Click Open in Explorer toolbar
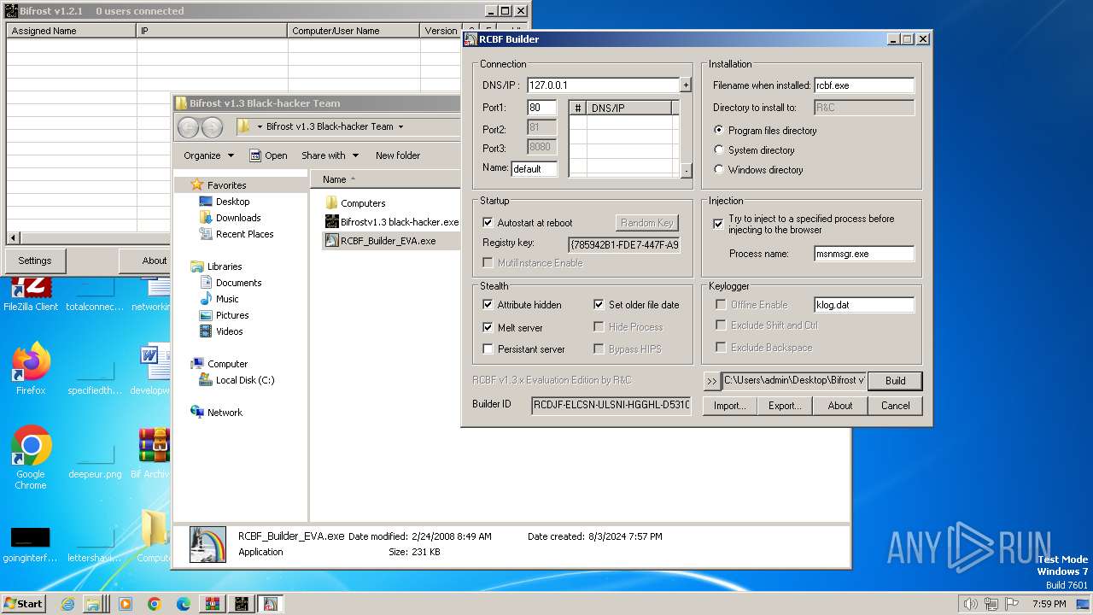The width and height of the screenshot is (1093, 615). tap(268, 155)
